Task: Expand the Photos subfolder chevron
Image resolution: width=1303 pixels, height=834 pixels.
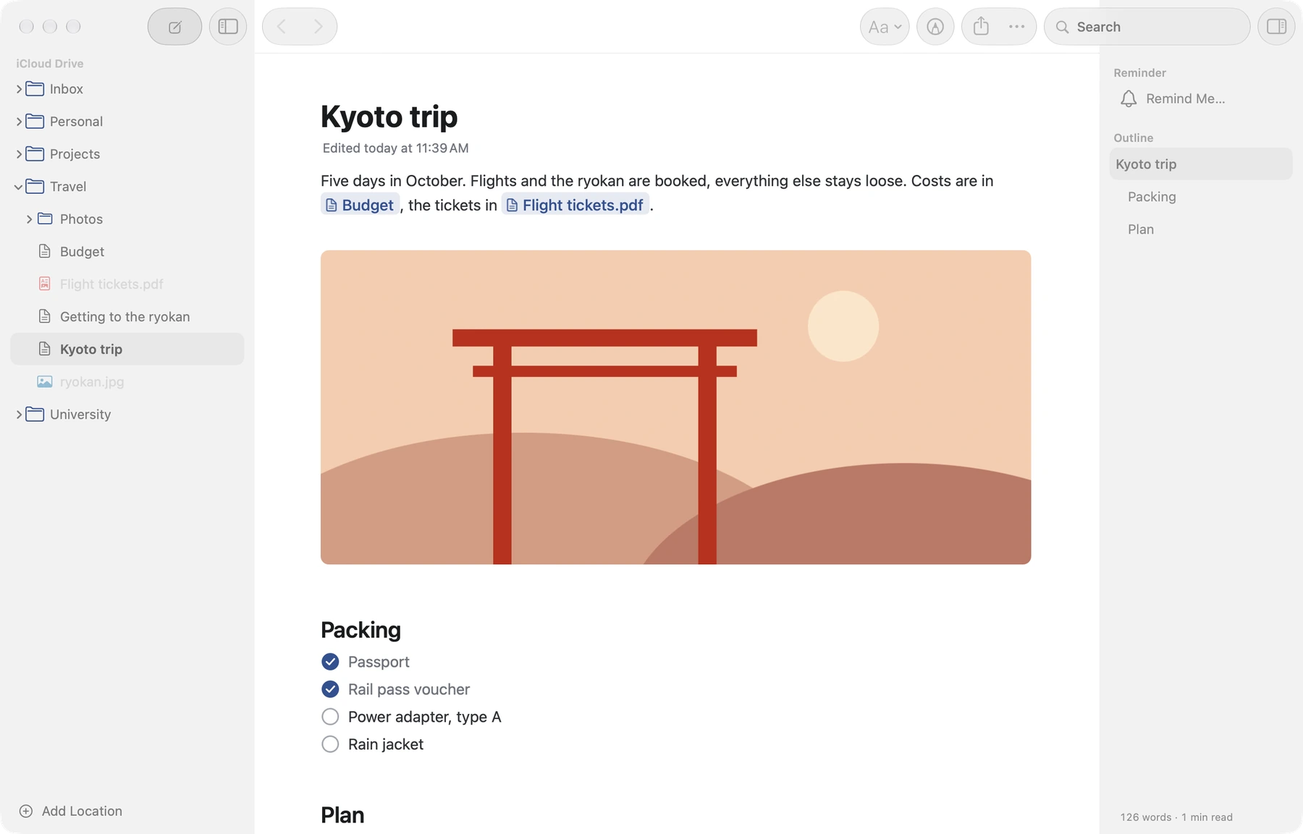Action: [x=29, y=219]
